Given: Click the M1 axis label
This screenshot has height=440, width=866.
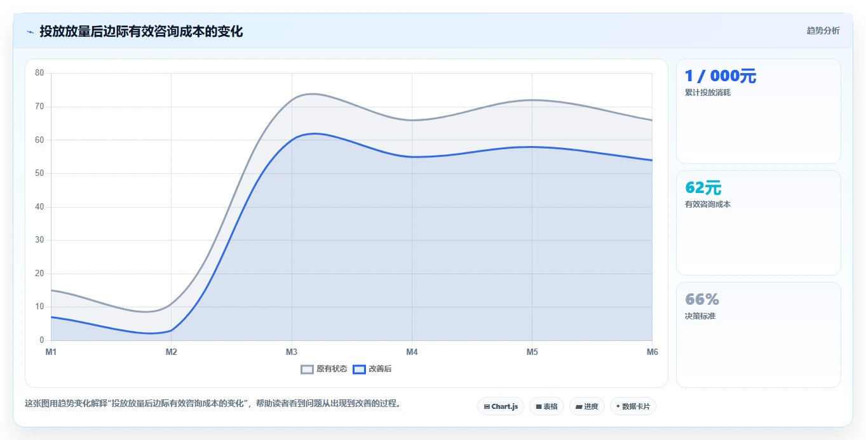Looking at the screenshot, I should click(x=51, y=352).
